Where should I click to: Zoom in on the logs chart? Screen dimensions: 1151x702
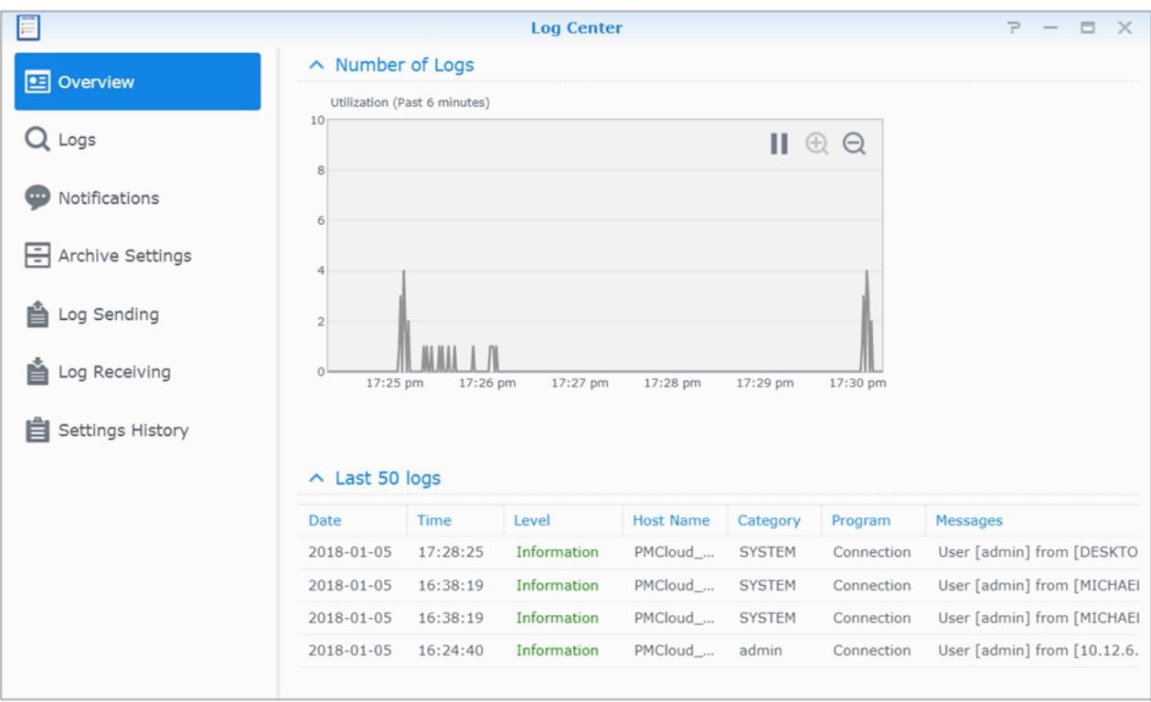[816, 144]
